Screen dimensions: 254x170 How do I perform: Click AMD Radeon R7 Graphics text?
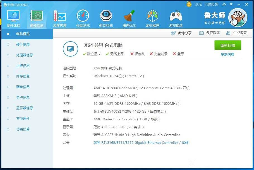click(126, 119)
